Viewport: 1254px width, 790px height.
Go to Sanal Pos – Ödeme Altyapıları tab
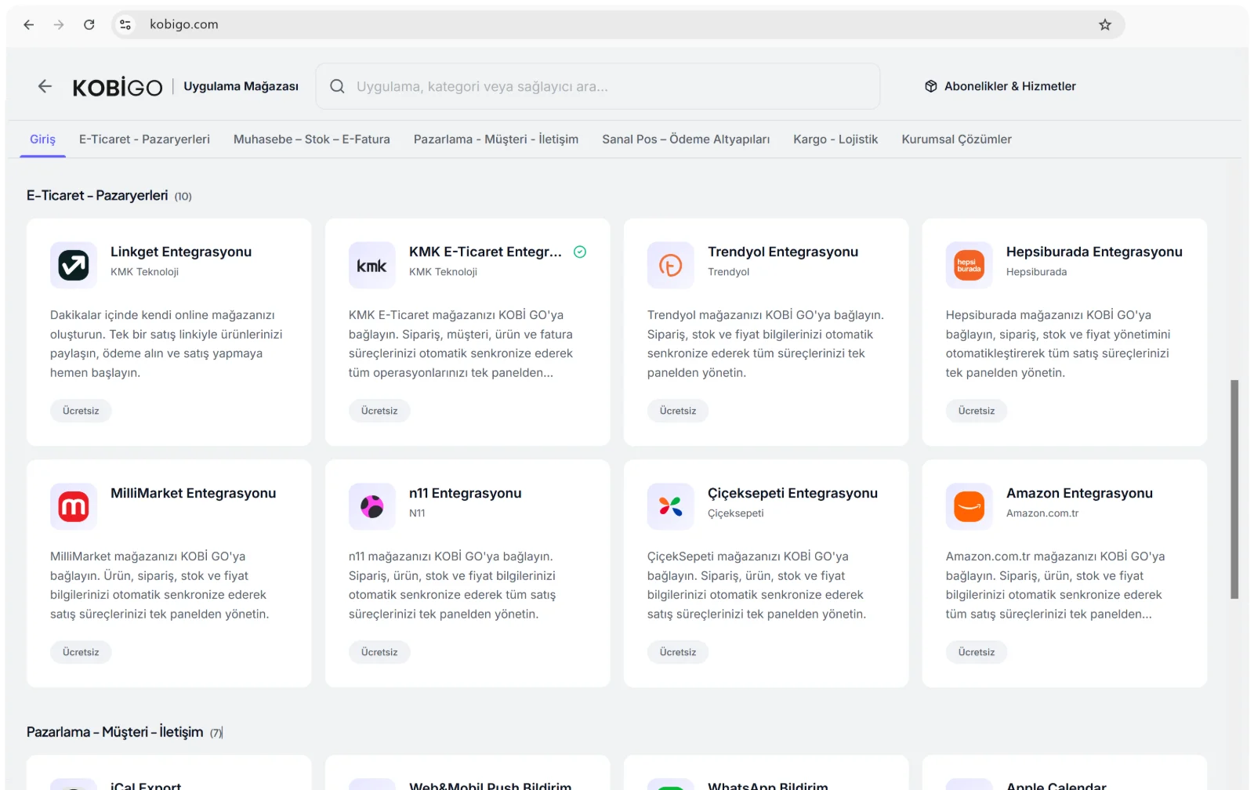tap(686, 140)
